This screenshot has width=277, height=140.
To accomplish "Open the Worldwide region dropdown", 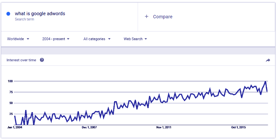I will coord(18,39).
